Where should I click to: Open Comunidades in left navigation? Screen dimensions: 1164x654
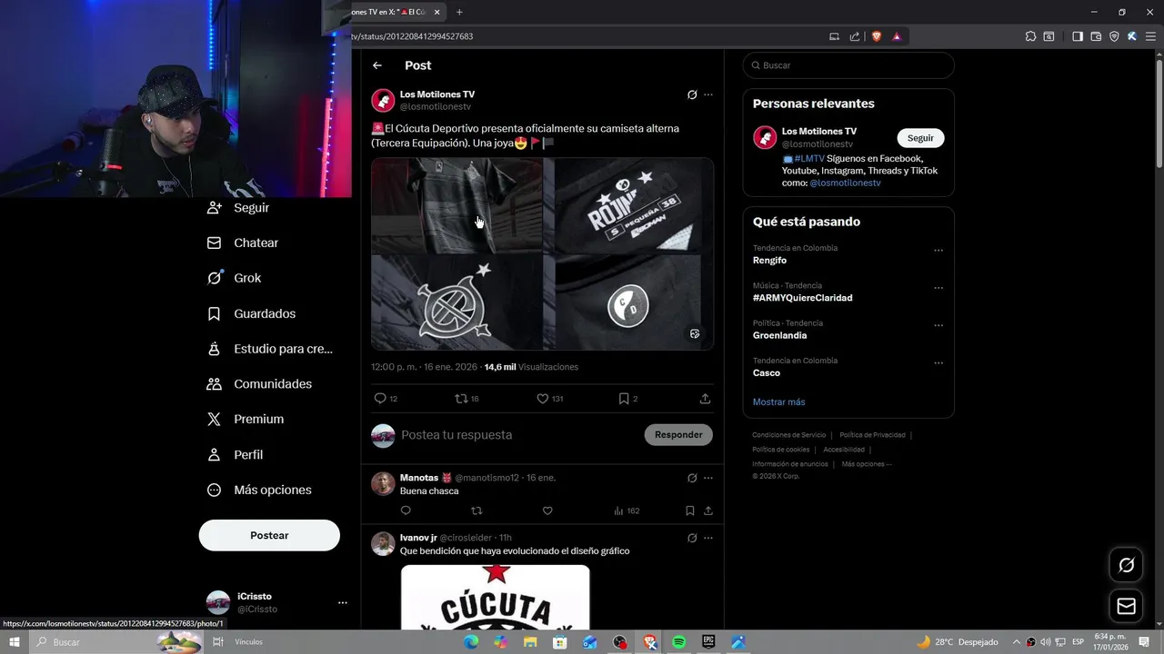[x=260, y=384]
